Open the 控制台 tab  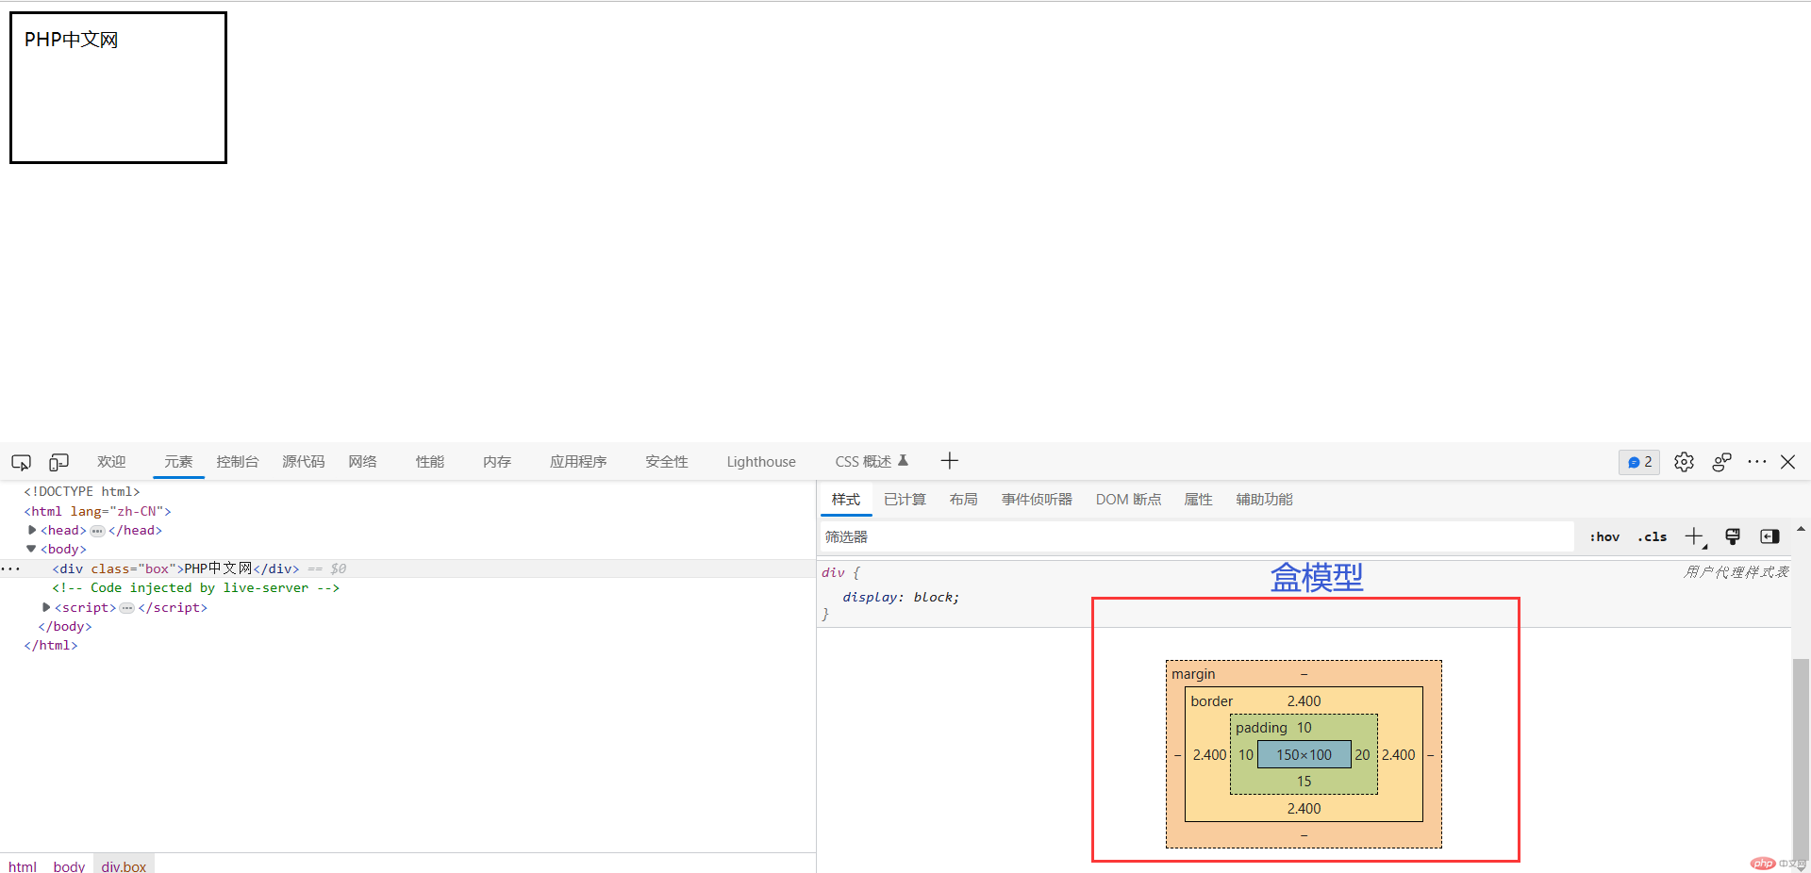[238, 462]
